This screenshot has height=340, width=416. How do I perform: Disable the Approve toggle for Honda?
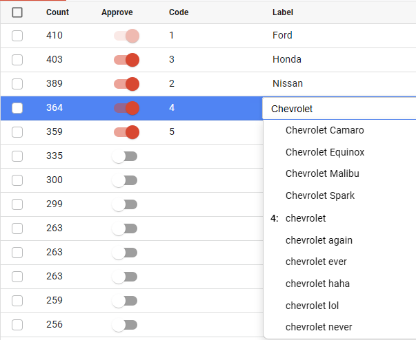[127, 60]
